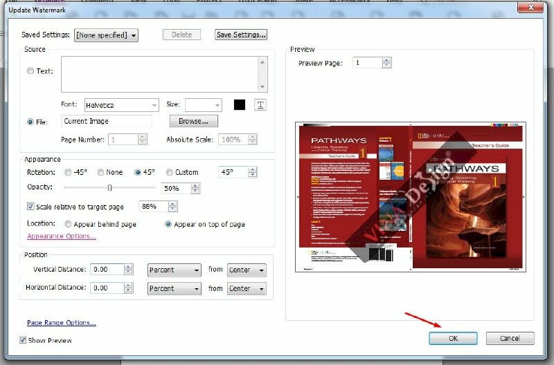554x365 pixels.
Task: Select the File source radio button
Action: pyautogui.click(x=30, y=122)
